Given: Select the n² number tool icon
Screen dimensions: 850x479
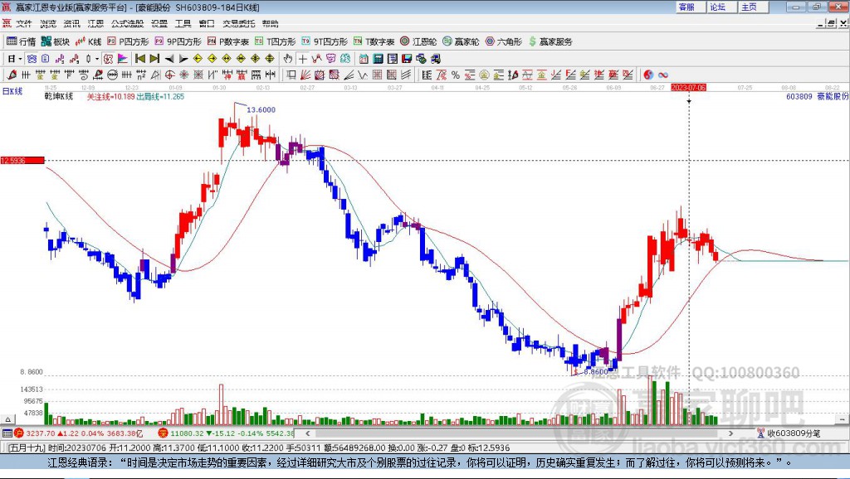Looking at the screenshot, I should 141,75.
